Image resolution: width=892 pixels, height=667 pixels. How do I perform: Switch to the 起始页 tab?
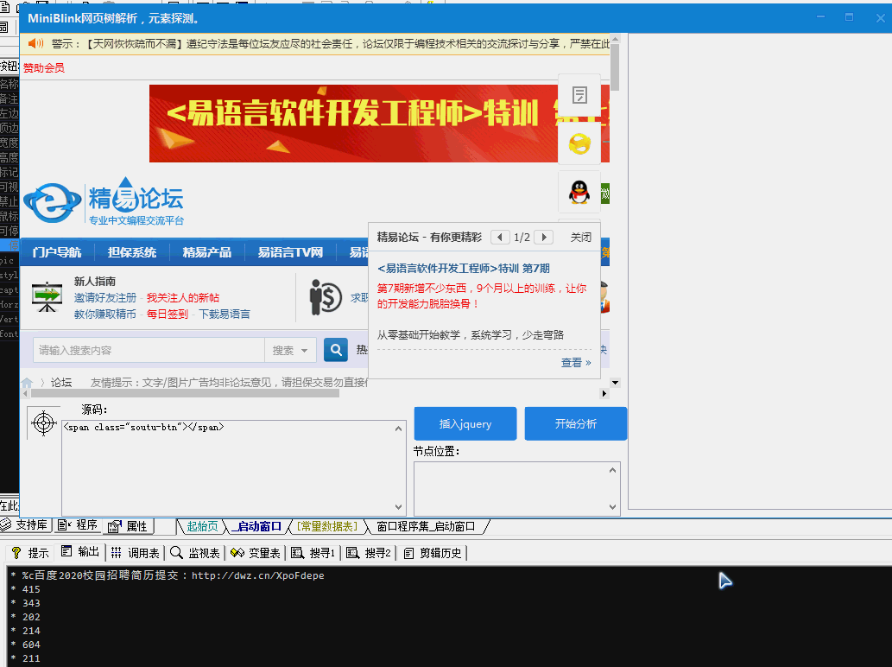(202, 526)
